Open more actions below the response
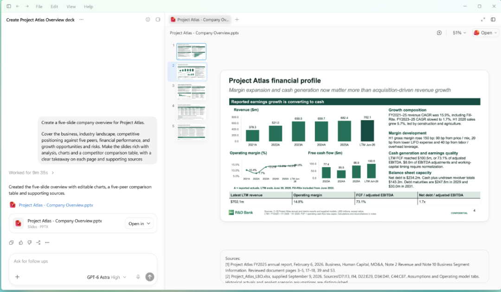The image size is (501, 292). pos(47,242)
